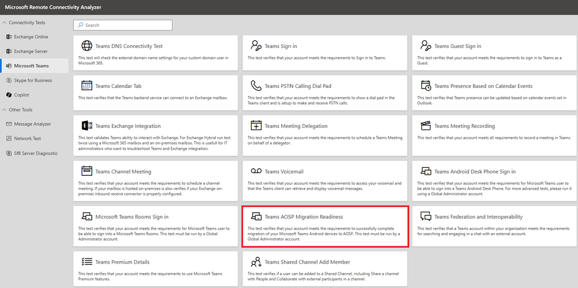Collapse the Connectivity Tests section chevron
578x288 pixels.
pos(5,23)
